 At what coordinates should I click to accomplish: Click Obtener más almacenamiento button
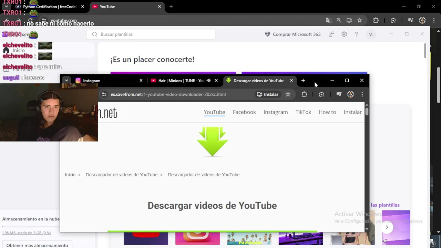click(x=37, y=245)
